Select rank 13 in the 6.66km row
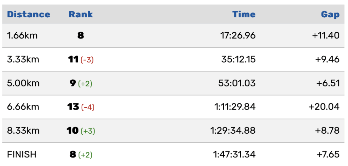348x166 pixels. tap(73, 107)
